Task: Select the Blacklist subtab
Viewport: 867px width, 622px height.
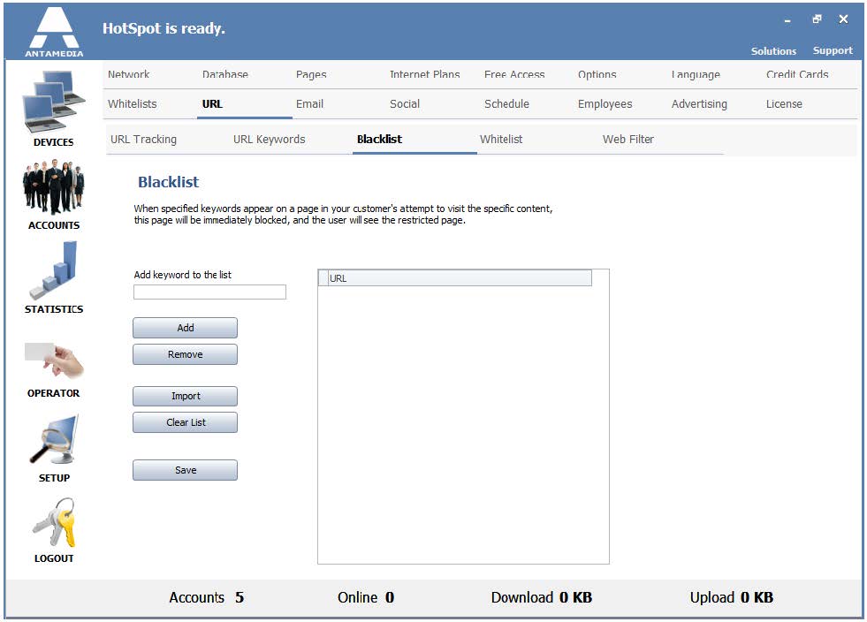Action: click(379, 140)
